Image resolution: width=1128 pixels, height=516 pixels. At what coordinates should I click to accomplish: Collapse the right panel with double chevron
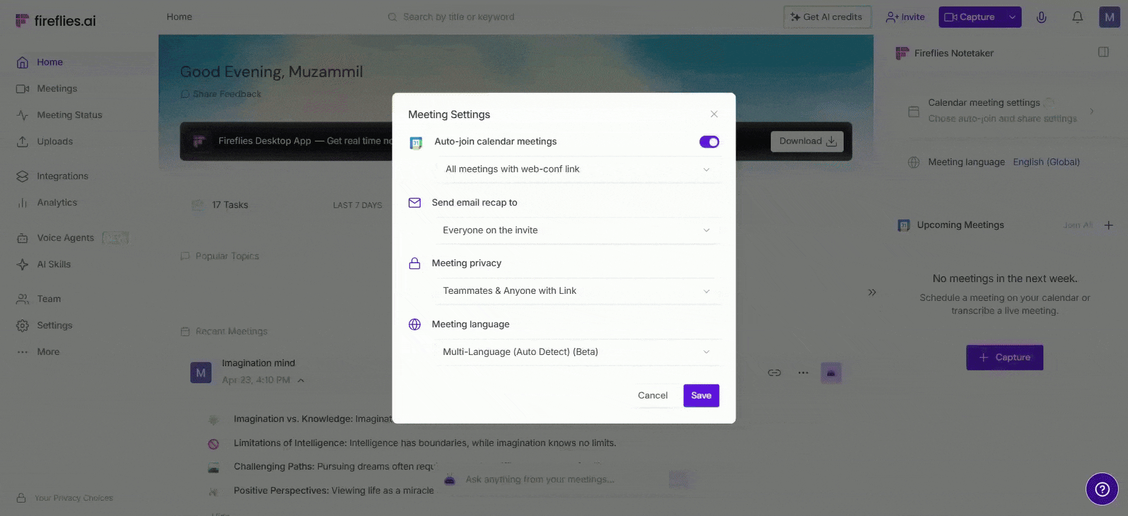point(872,292)
